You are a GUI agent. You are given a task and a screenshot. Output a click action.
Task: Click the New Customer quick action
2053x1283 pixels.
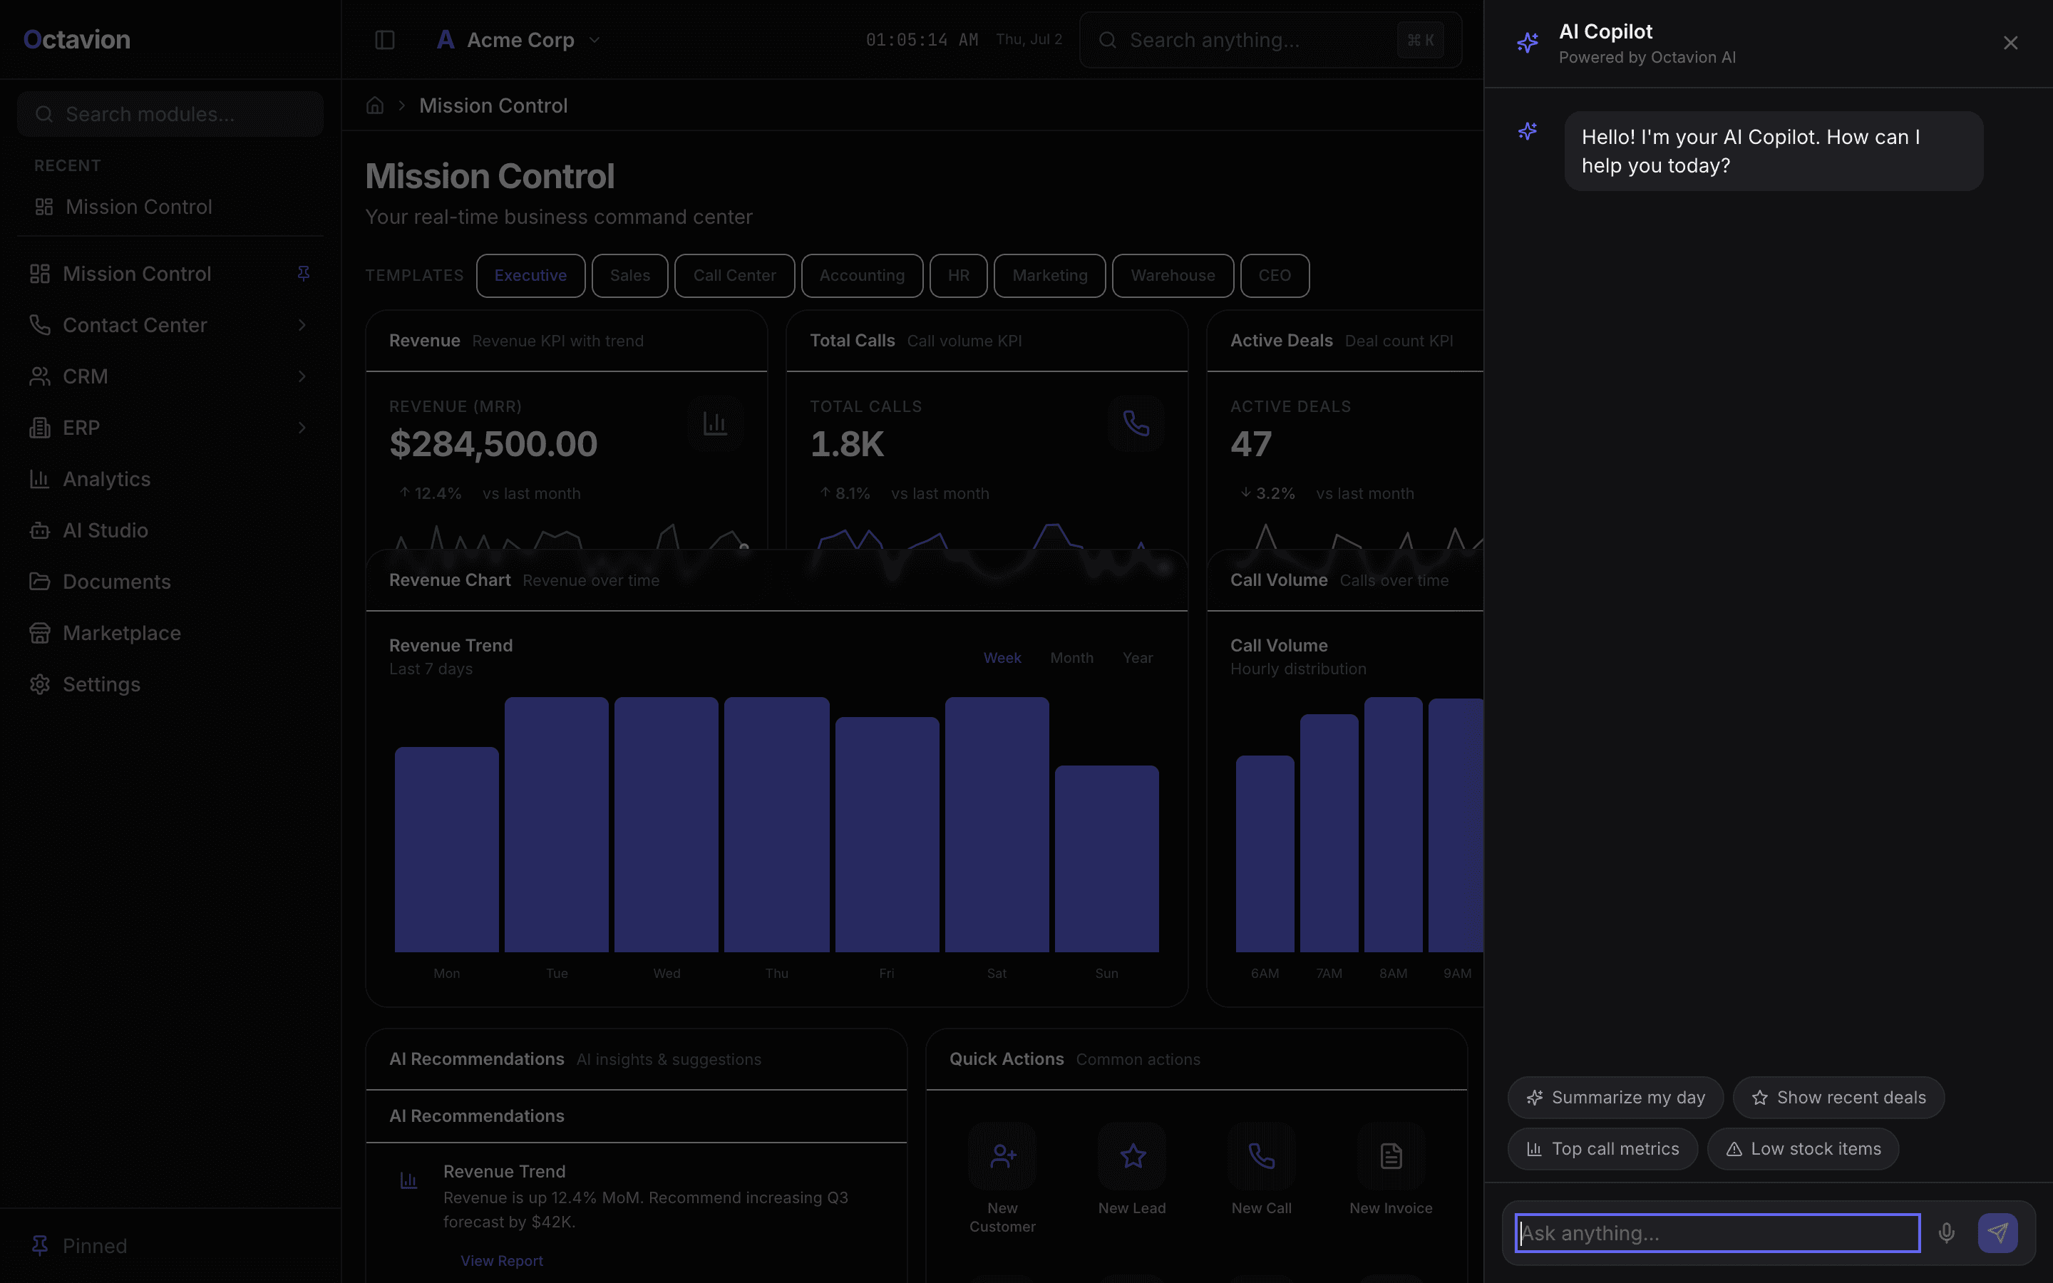(1002, 1178)
